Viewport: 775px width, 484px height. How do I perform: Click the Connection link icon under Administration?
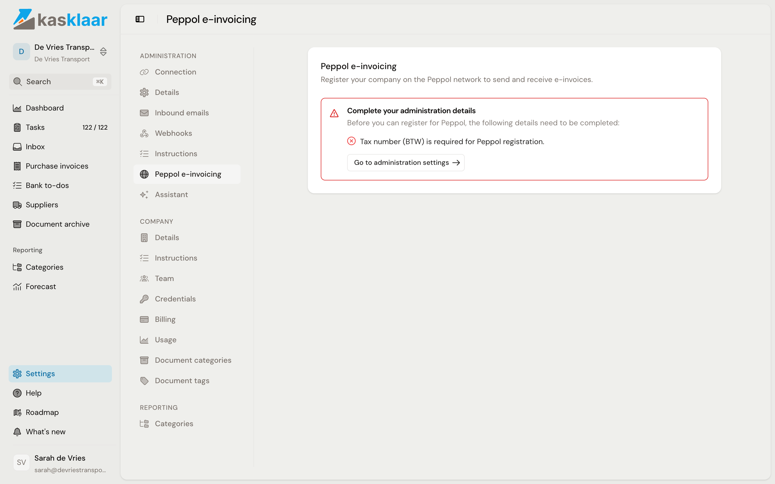[144, 72]
